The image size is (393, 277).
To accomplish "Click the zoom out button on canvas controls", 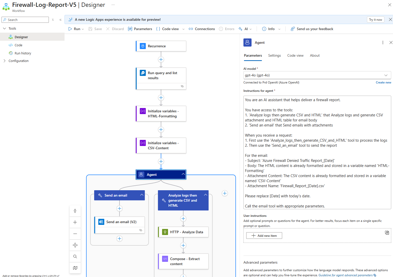I will point(75,234).
